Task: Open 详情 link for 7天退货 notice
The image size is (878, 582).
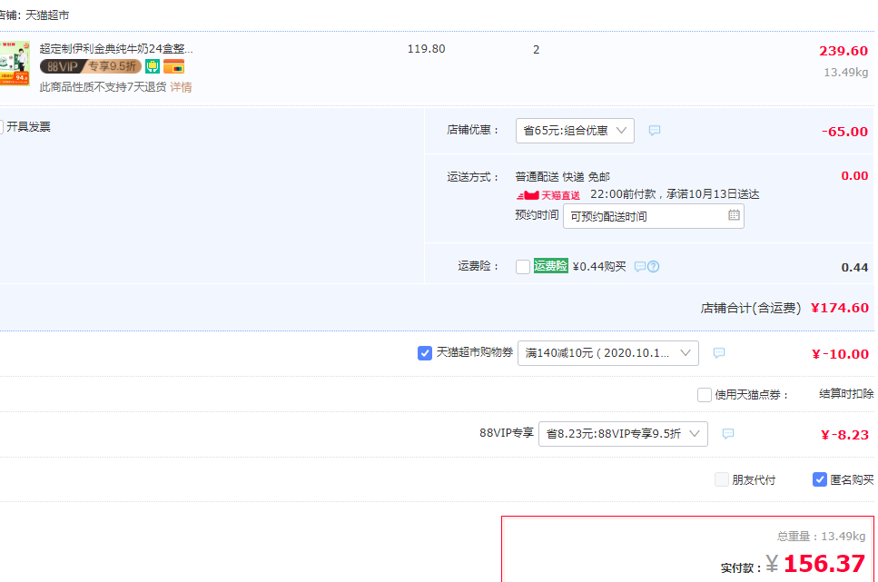Action: coord(181,87)
